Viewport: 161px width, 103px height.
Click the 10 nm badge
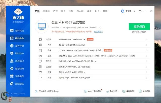(x=90, y=40)
